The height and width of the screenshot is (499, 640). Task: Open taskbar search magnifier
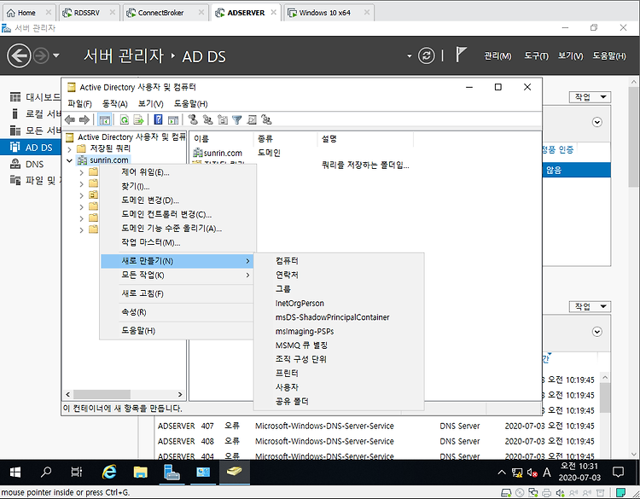coord(46,472)
